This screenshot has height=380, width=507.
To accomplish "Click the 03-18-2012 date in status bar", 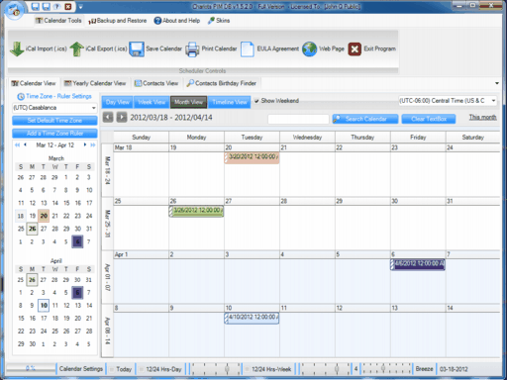I will [454, 369].
